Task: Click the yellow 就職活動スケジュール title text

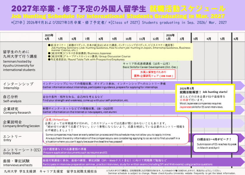Action: [187, 8]
